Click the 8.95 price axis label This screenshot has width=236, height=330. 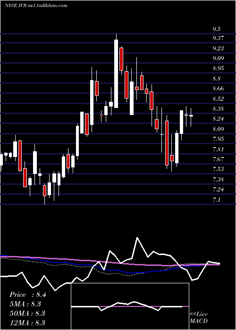coord(218,68)
